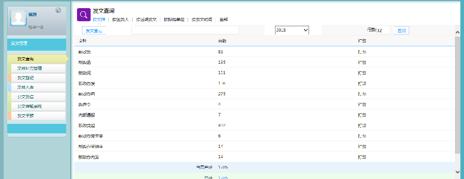Open 发文登记 in the left sidebar

(37, 78)
